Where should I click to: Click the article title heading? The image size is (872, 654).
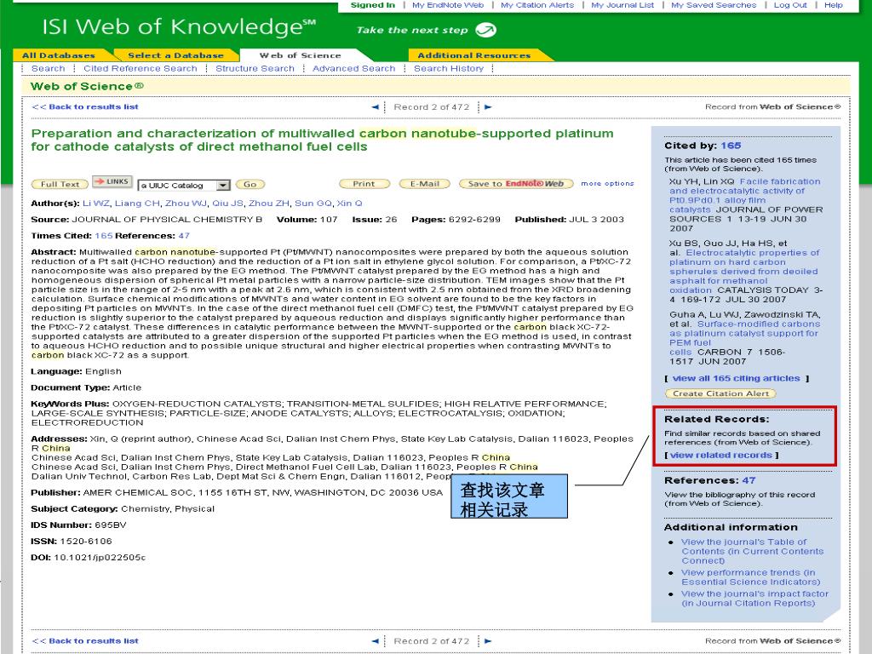(322, 141)
